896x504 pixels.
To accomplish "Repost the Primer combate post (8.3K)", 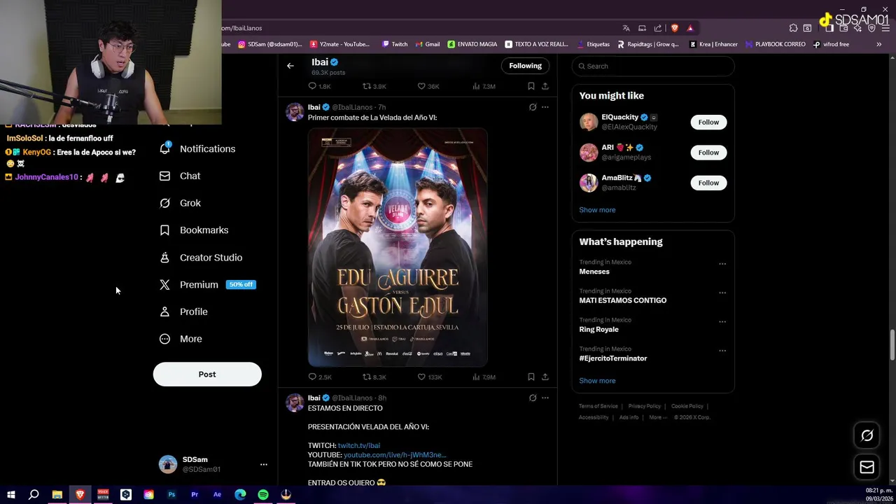I will pyautogui.click(x=374, y=377).
